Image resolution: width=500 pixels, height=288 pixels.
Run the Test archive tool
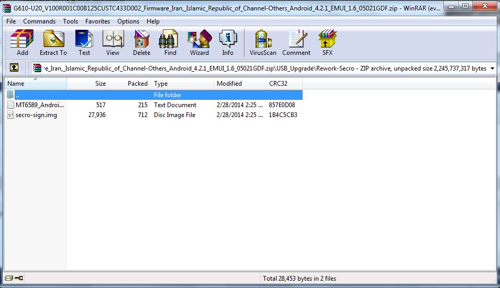pyautogui.click(x=84, y=43)
